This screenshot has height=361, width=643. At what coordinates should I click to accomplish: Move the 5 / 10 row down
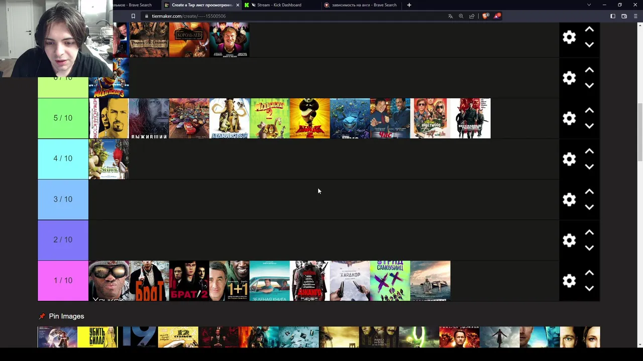(x=589, y=126)
